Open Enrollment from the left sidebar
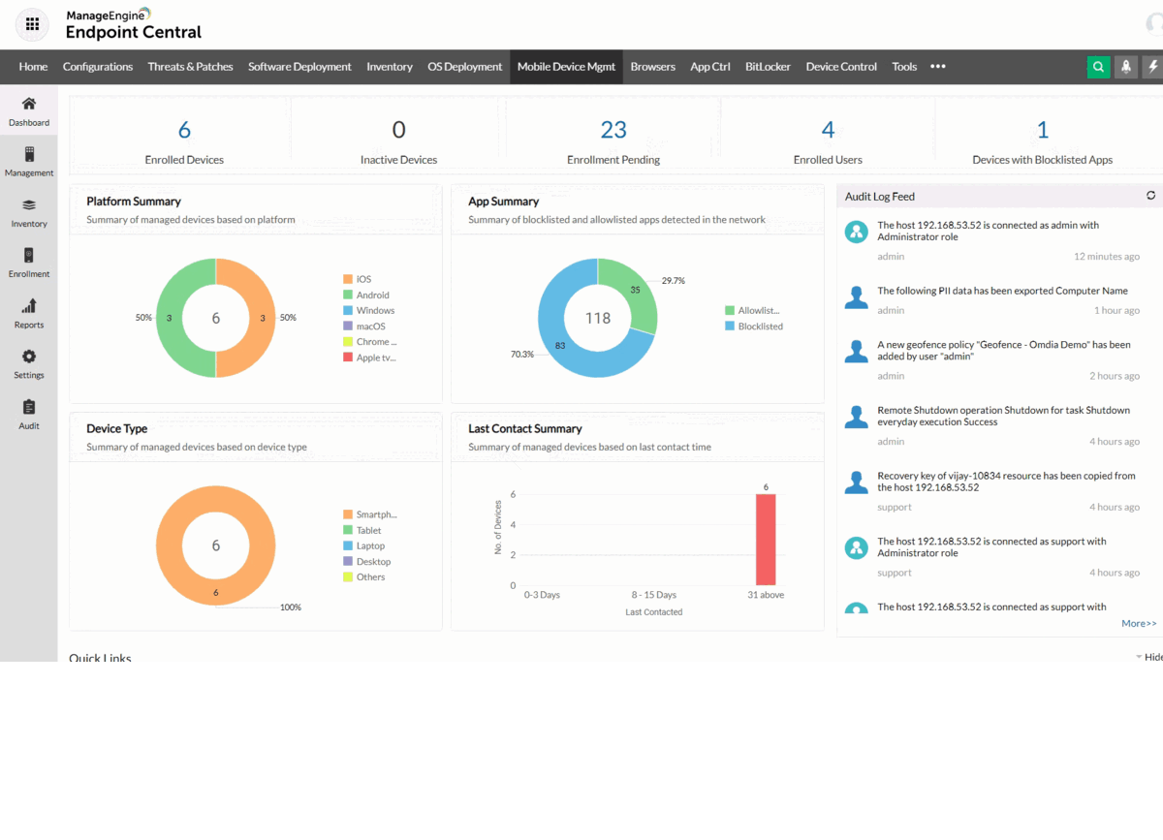The width and height of the screenshot is (1163, 840). point(29,262)
